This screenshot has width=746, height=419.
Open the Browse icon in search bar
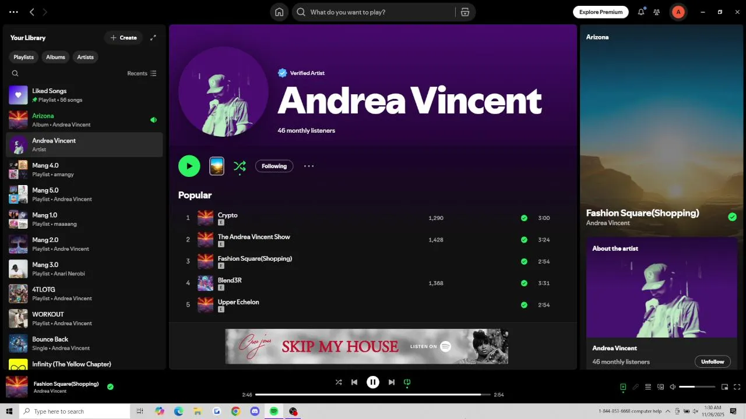[465, 12]
